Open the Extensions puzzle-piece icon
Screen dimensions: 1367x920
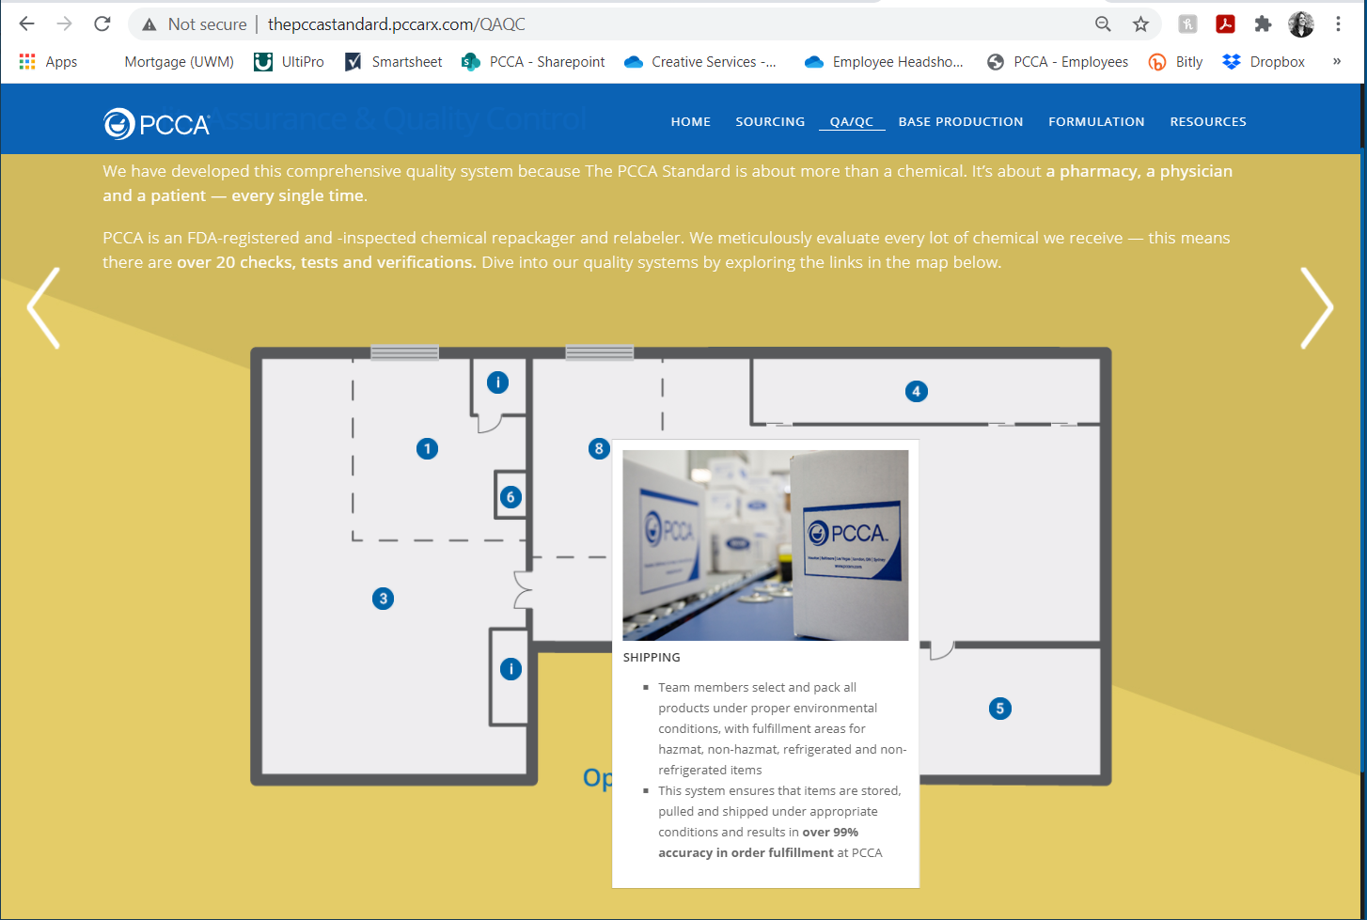pos(1263,24)
